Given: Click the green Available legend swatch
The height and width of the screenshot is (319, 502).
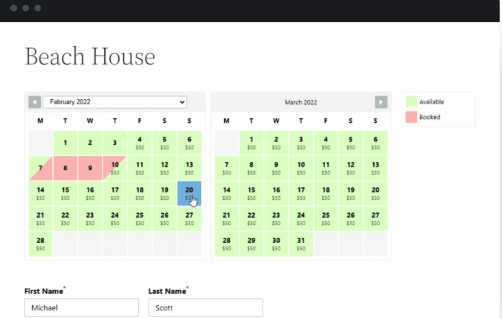Looking at the screenshot, I should click(411, 102).
